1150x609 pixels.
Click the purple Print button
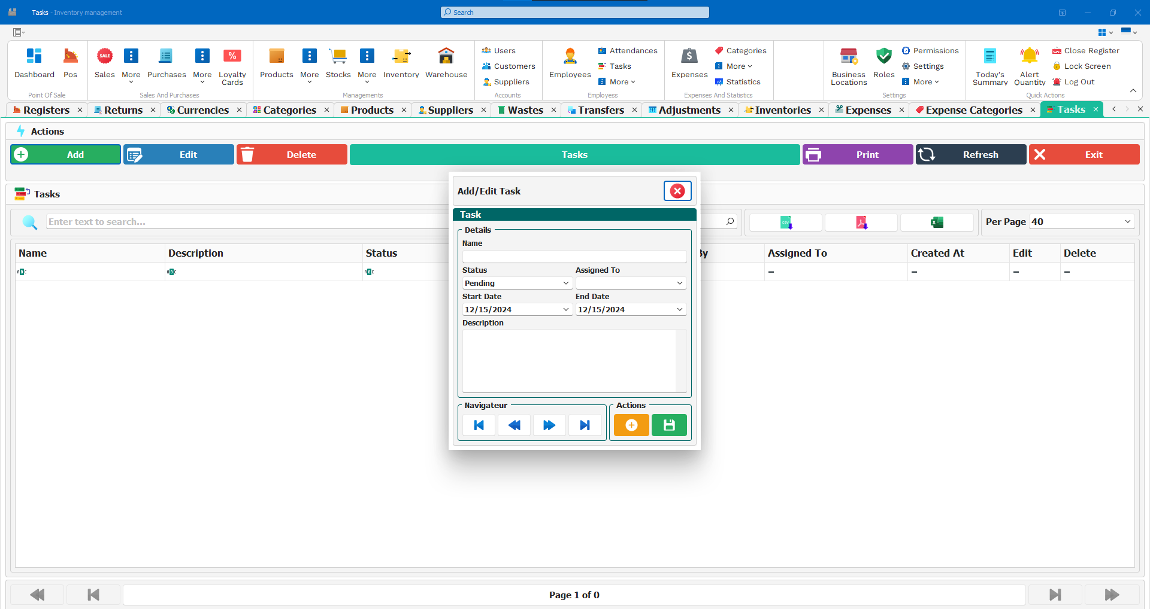click(857, 155)
